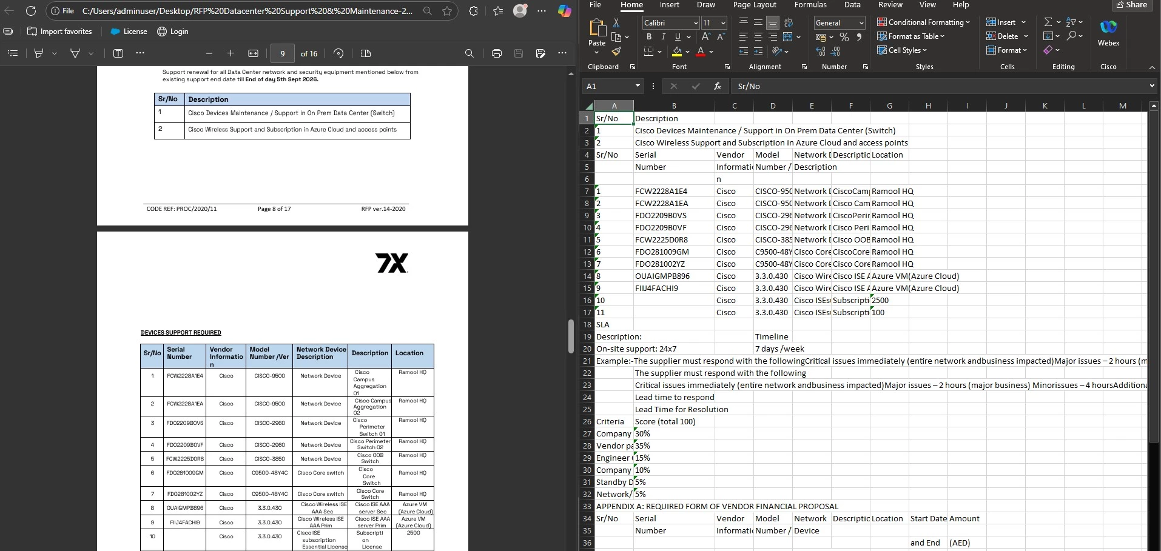1161x551 pixels.
Task: Open Calibri font name dropdown
Action: coord(696,22)
